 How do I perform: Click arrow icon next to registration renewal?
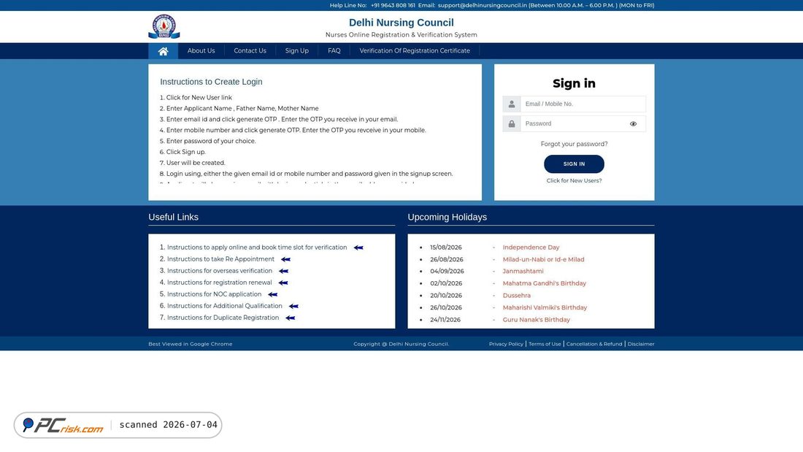pyautogui.click(x=283, y=283)
